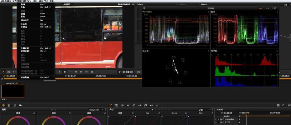Reset the Red curve with its reset icon

159,113
